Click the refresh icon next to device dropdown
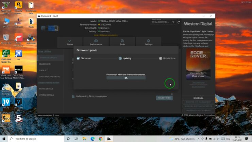 point(179,22)
